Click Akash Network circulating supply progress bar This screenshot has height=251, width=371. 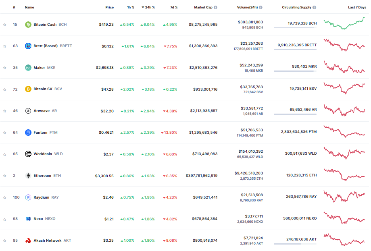(295, 244)
